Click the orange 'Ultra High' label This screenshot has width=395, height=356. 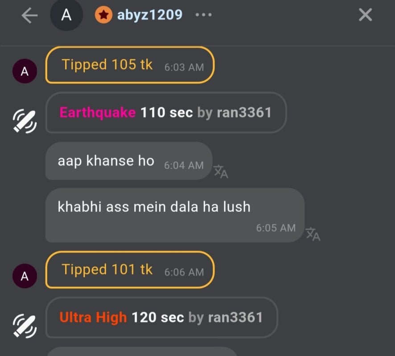(x=93, y=317)
